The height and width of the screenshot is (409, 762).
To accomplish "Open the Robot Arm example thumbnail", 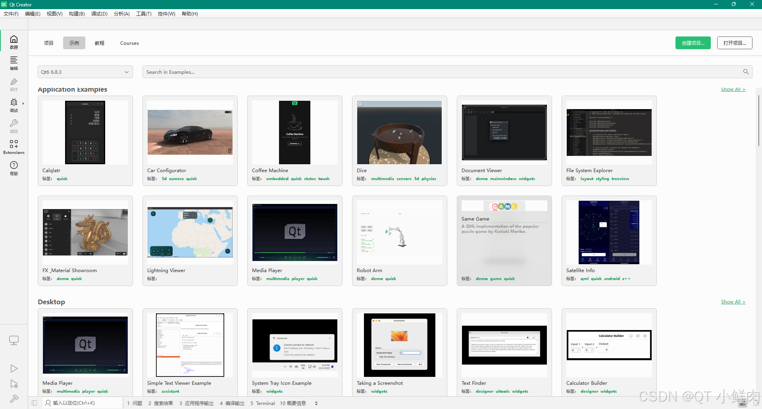I will 400,232.
